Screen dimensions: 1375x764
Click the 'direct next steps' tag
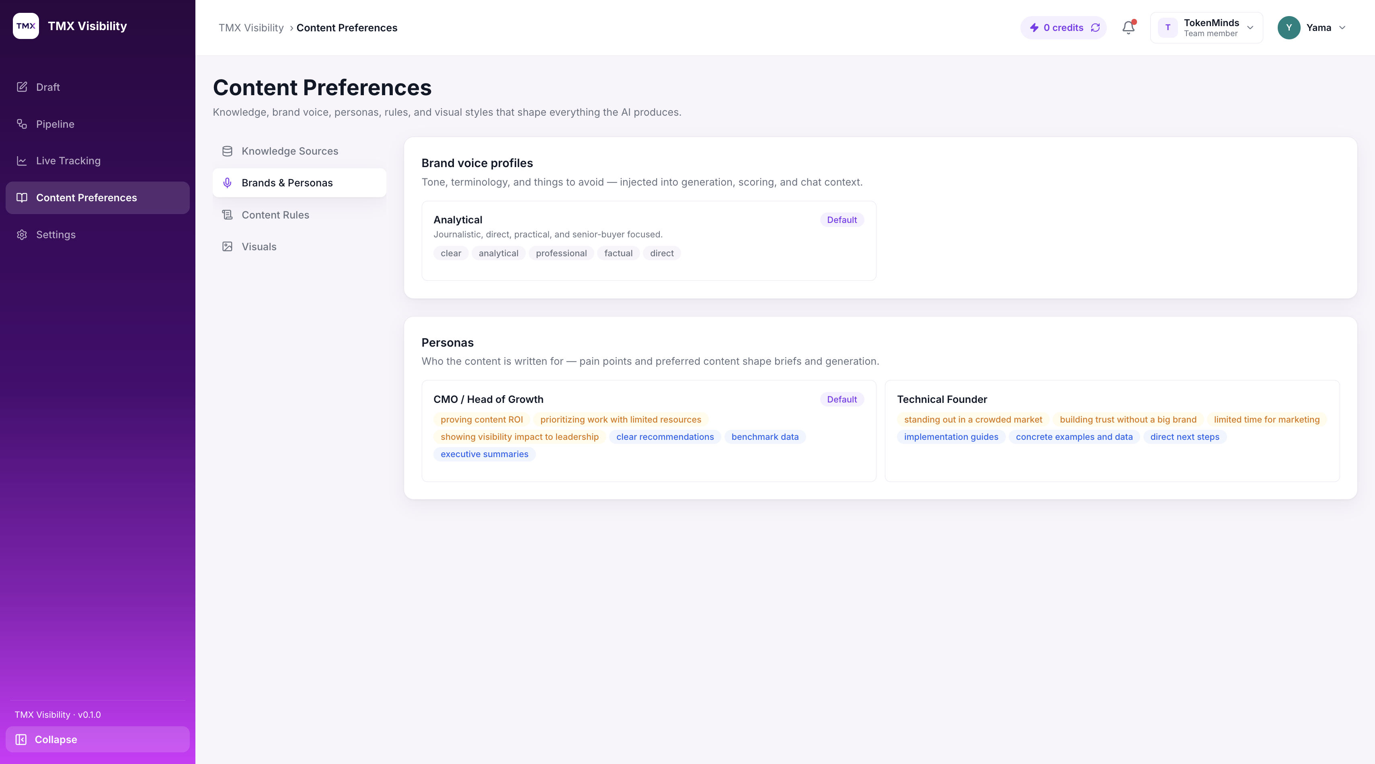(1184, 437)
